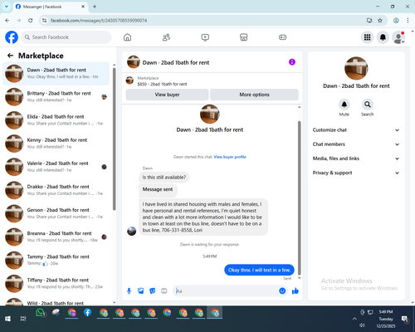Open the Friends icon in top navigation
The image size is (415, 332).
coord(166,37)
